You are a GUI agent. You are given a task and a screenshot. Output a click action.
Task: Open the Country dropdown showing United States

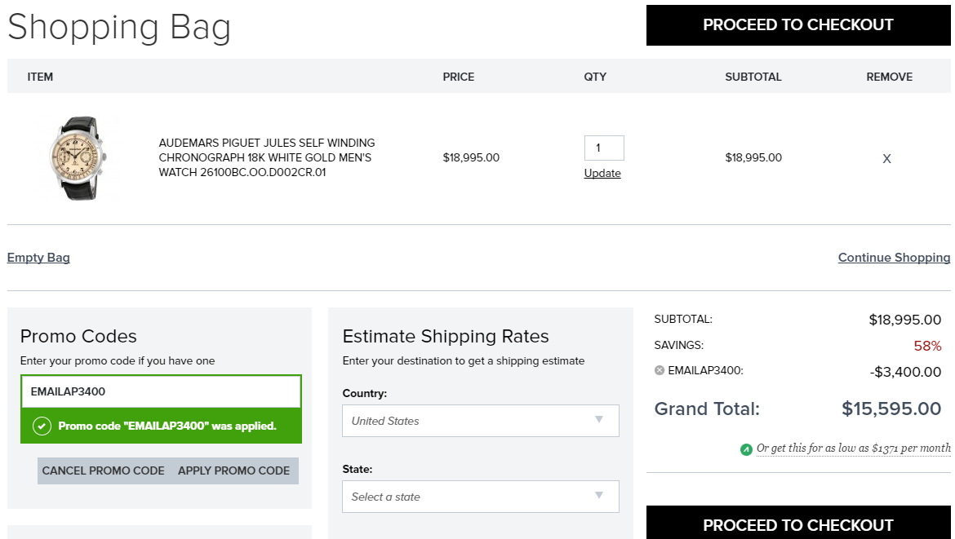pos(481,421)
